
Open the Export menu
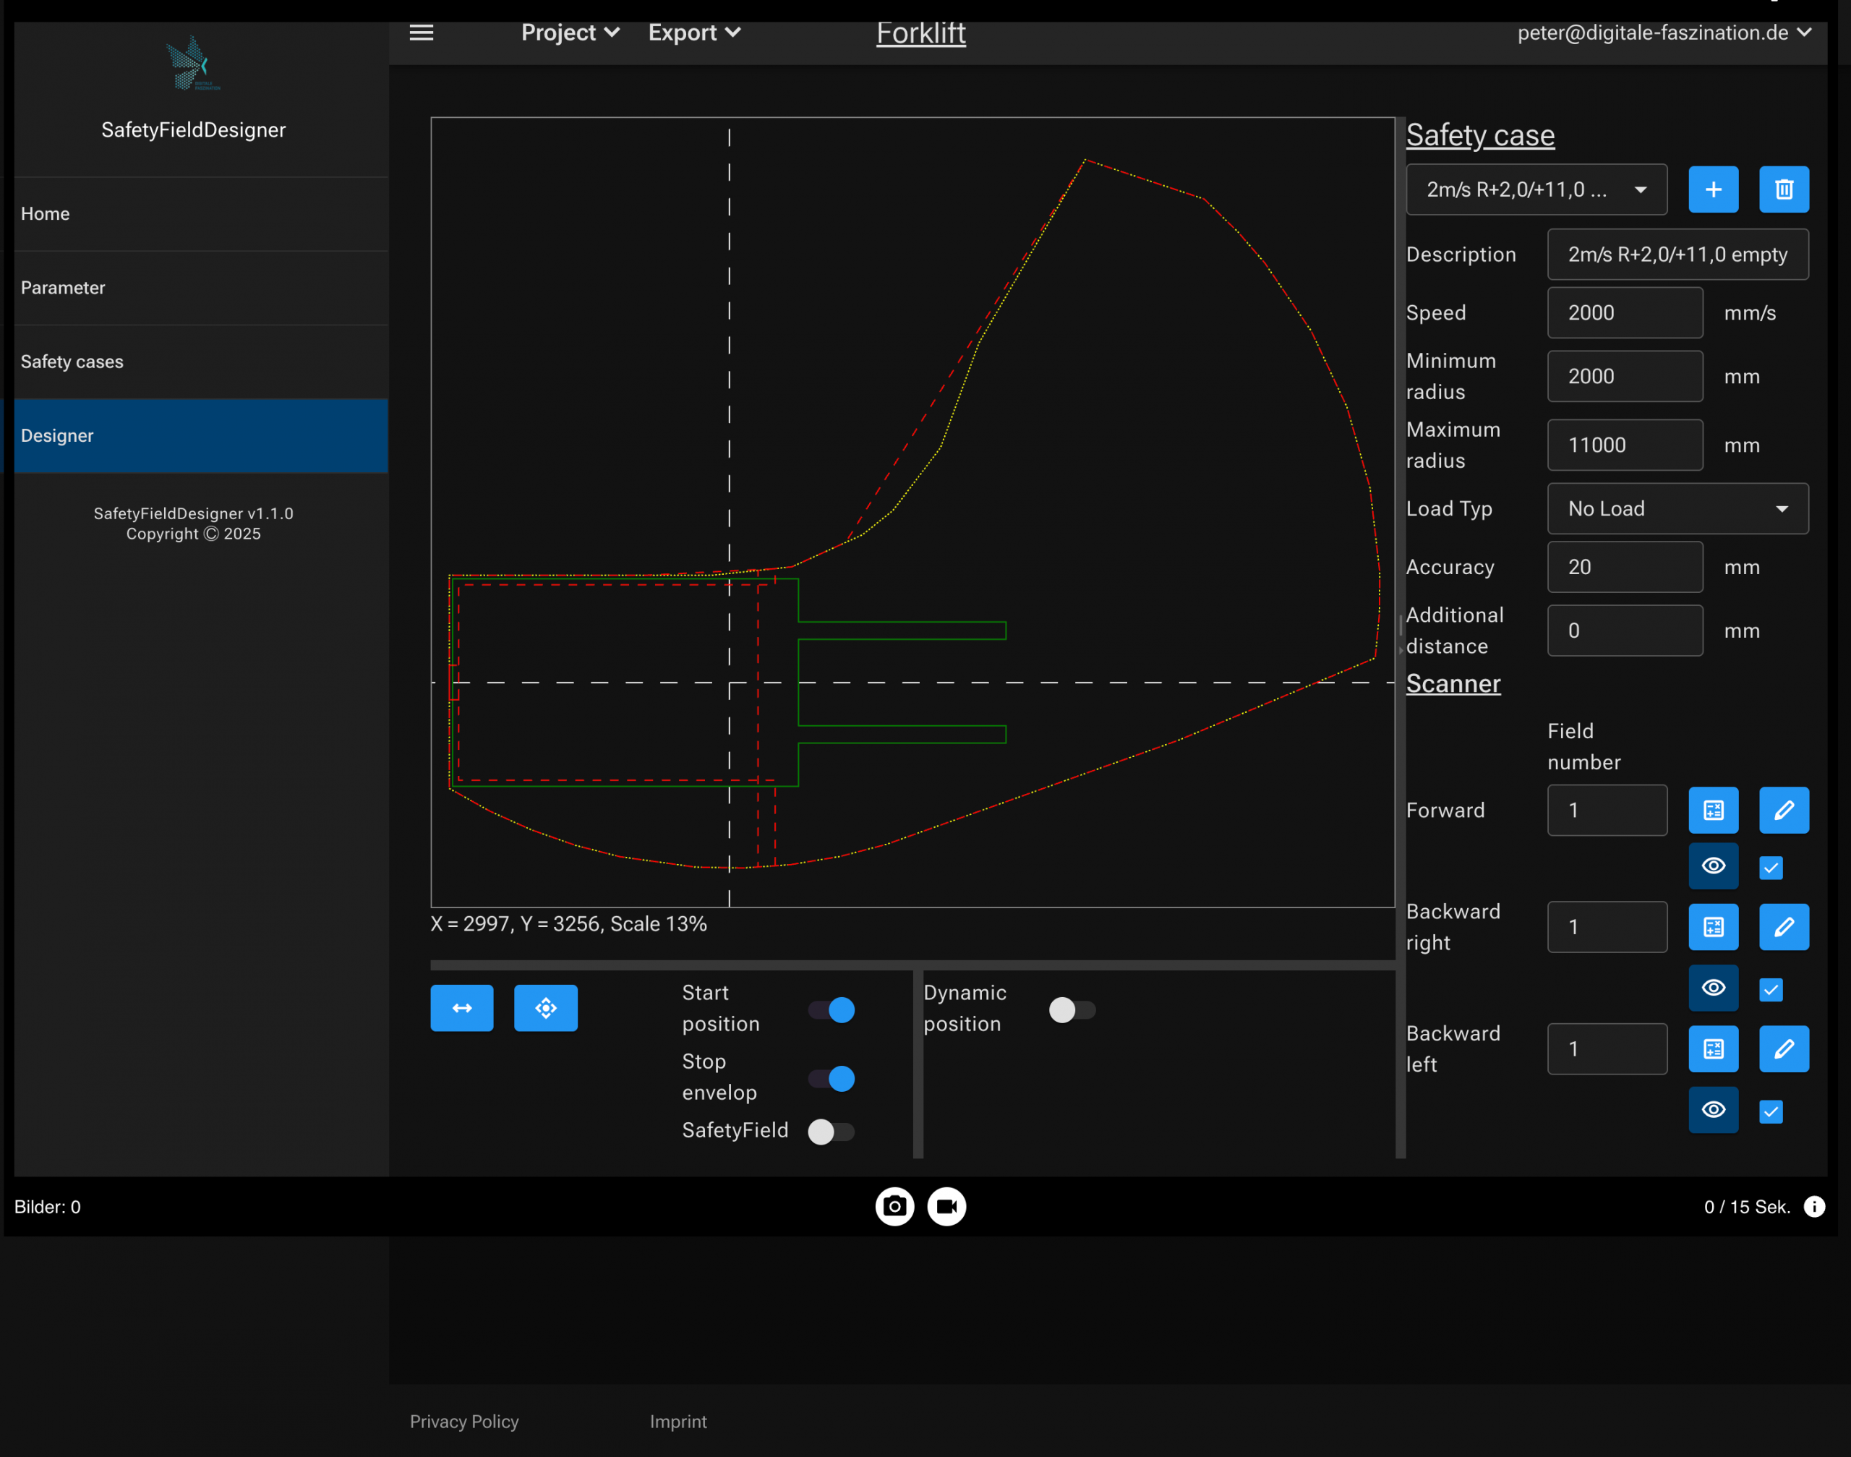(x=693, y=33)
